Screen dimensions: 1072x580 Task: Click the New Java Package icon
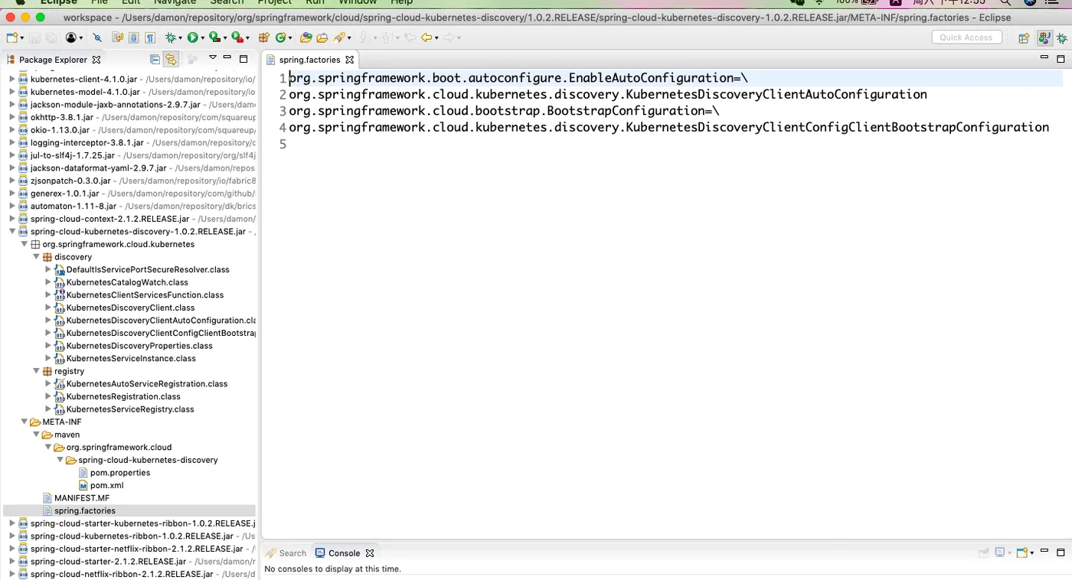tap(263, 37)
